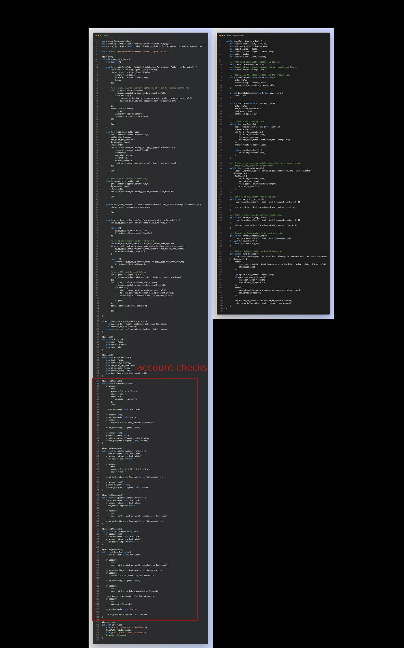The width and height of the screenshot is (404, 648).
Task: Click the "struct TreasuryLock" definition line
Action: tap(253, 78)
